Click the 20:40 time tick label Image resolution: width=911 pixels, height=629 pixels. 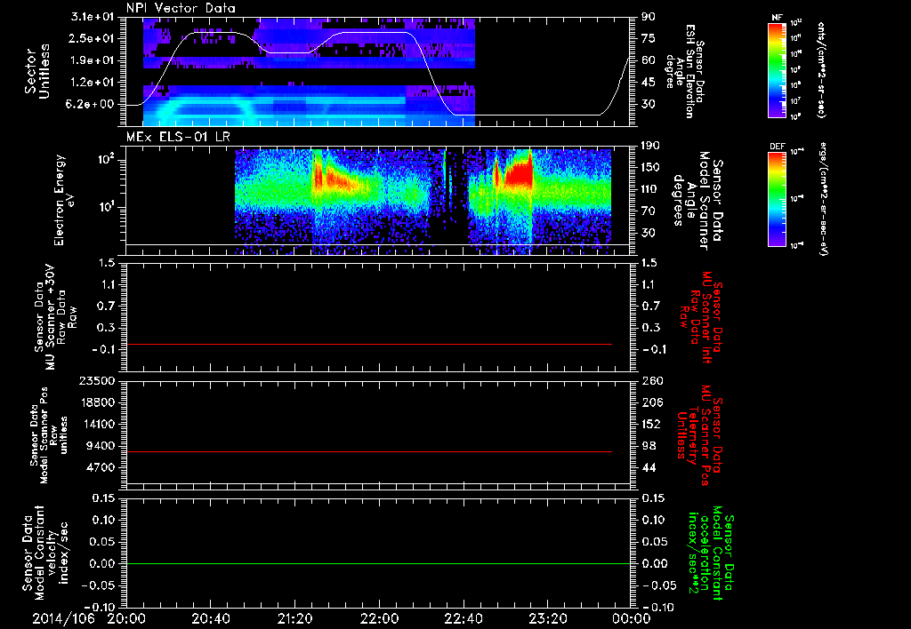pyautogui.click(x=210, y=618)
